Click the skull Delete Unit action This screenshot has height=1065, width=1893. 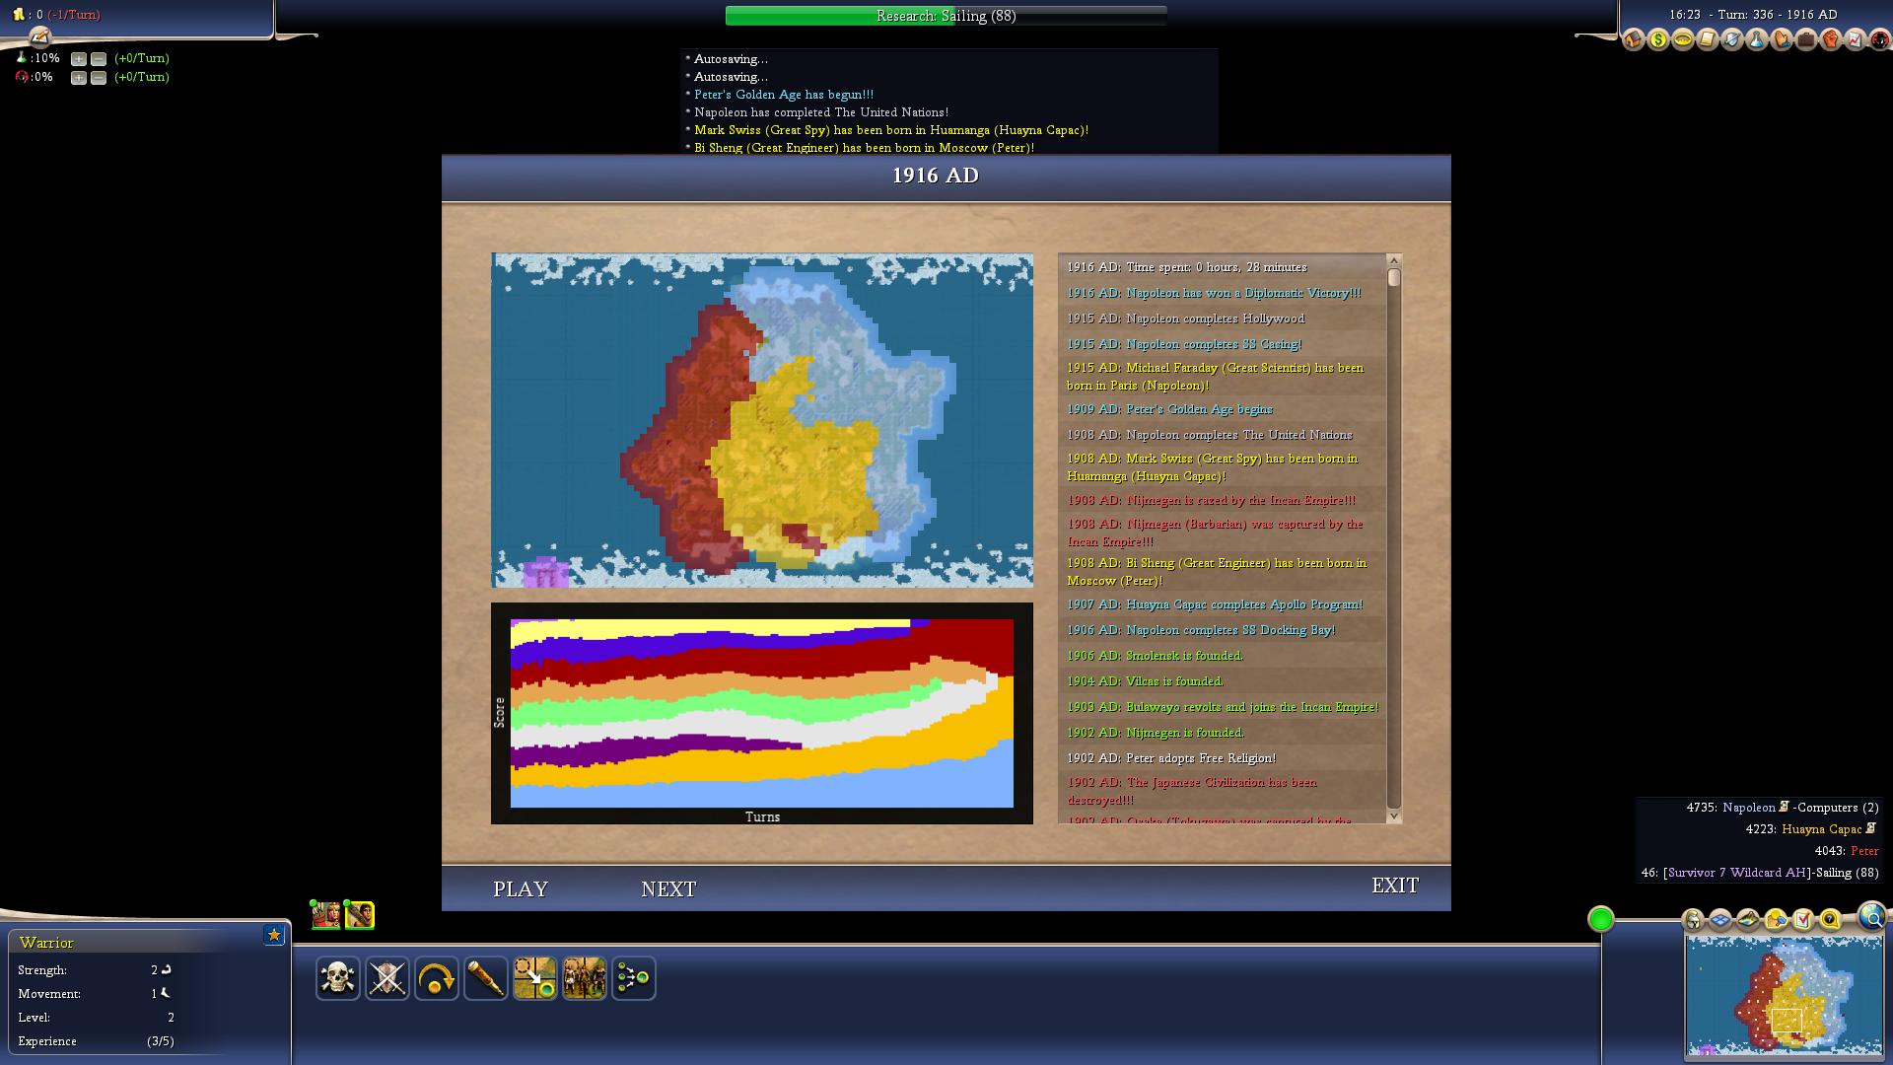coord(338,978)
